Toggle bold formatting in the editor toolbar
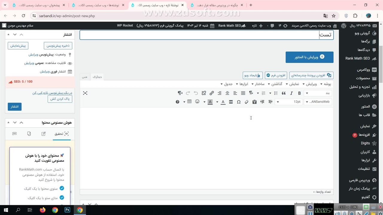 point(299,93)
